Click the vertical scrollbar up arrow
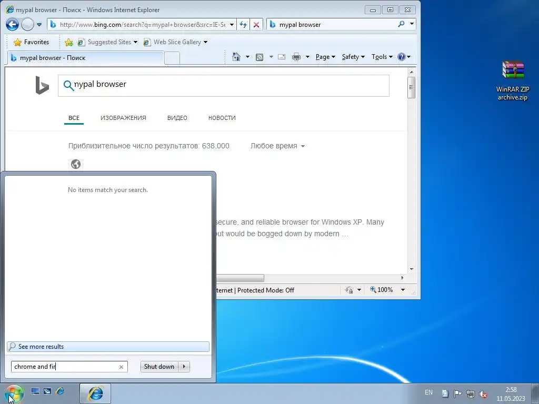The width and height of the screenshot is (539, 404). click(411, 72)
